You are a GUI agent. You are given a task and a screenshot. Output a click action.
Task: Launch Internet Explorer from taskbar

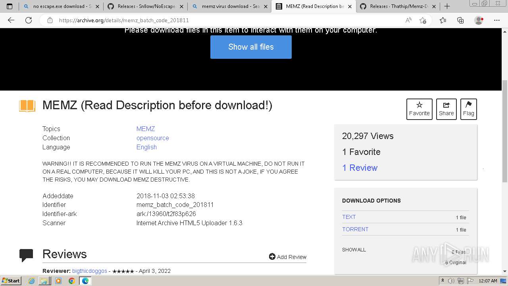click(x=32, y=281)
